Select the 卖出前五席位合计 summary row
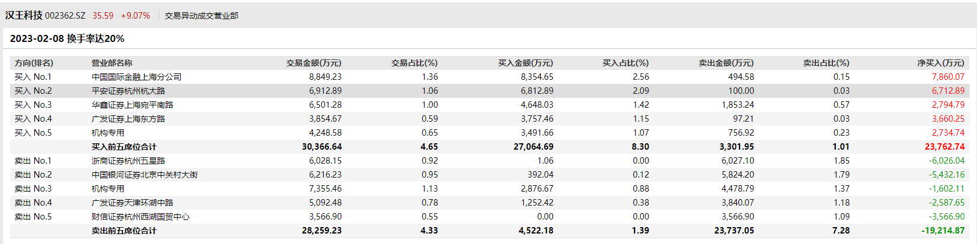Image resolution: width=977 pixels, height=244 pixels. 124,231
